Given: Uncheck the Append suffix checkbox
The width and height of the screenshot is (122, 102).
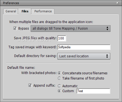Looking at the screenshot, I should pos(30,86).
